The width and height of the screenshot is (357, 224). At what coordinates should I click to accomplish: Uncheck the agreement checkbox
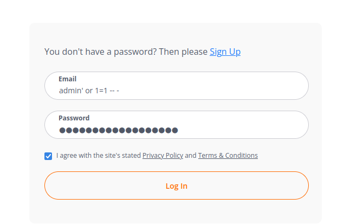click(48, 156)
